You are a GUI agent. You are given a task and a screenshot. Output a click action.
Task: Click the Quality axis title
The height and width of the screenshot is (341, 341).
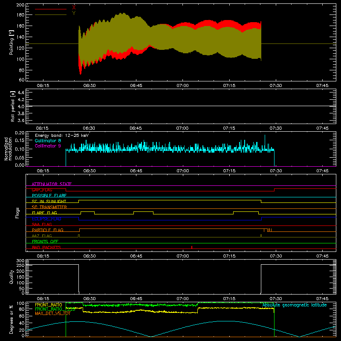pyautogui.click(x=12, y=277)
